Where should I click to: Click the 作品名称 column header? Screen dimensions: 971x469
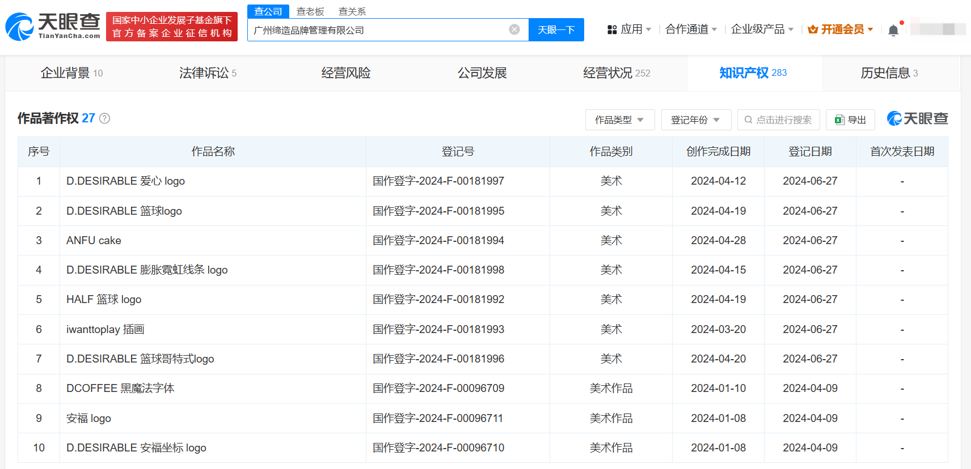[213, 152]
